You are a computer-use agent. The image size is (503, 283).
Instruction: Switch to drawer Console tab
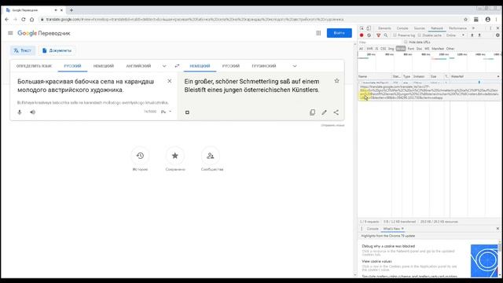[373, 229]
